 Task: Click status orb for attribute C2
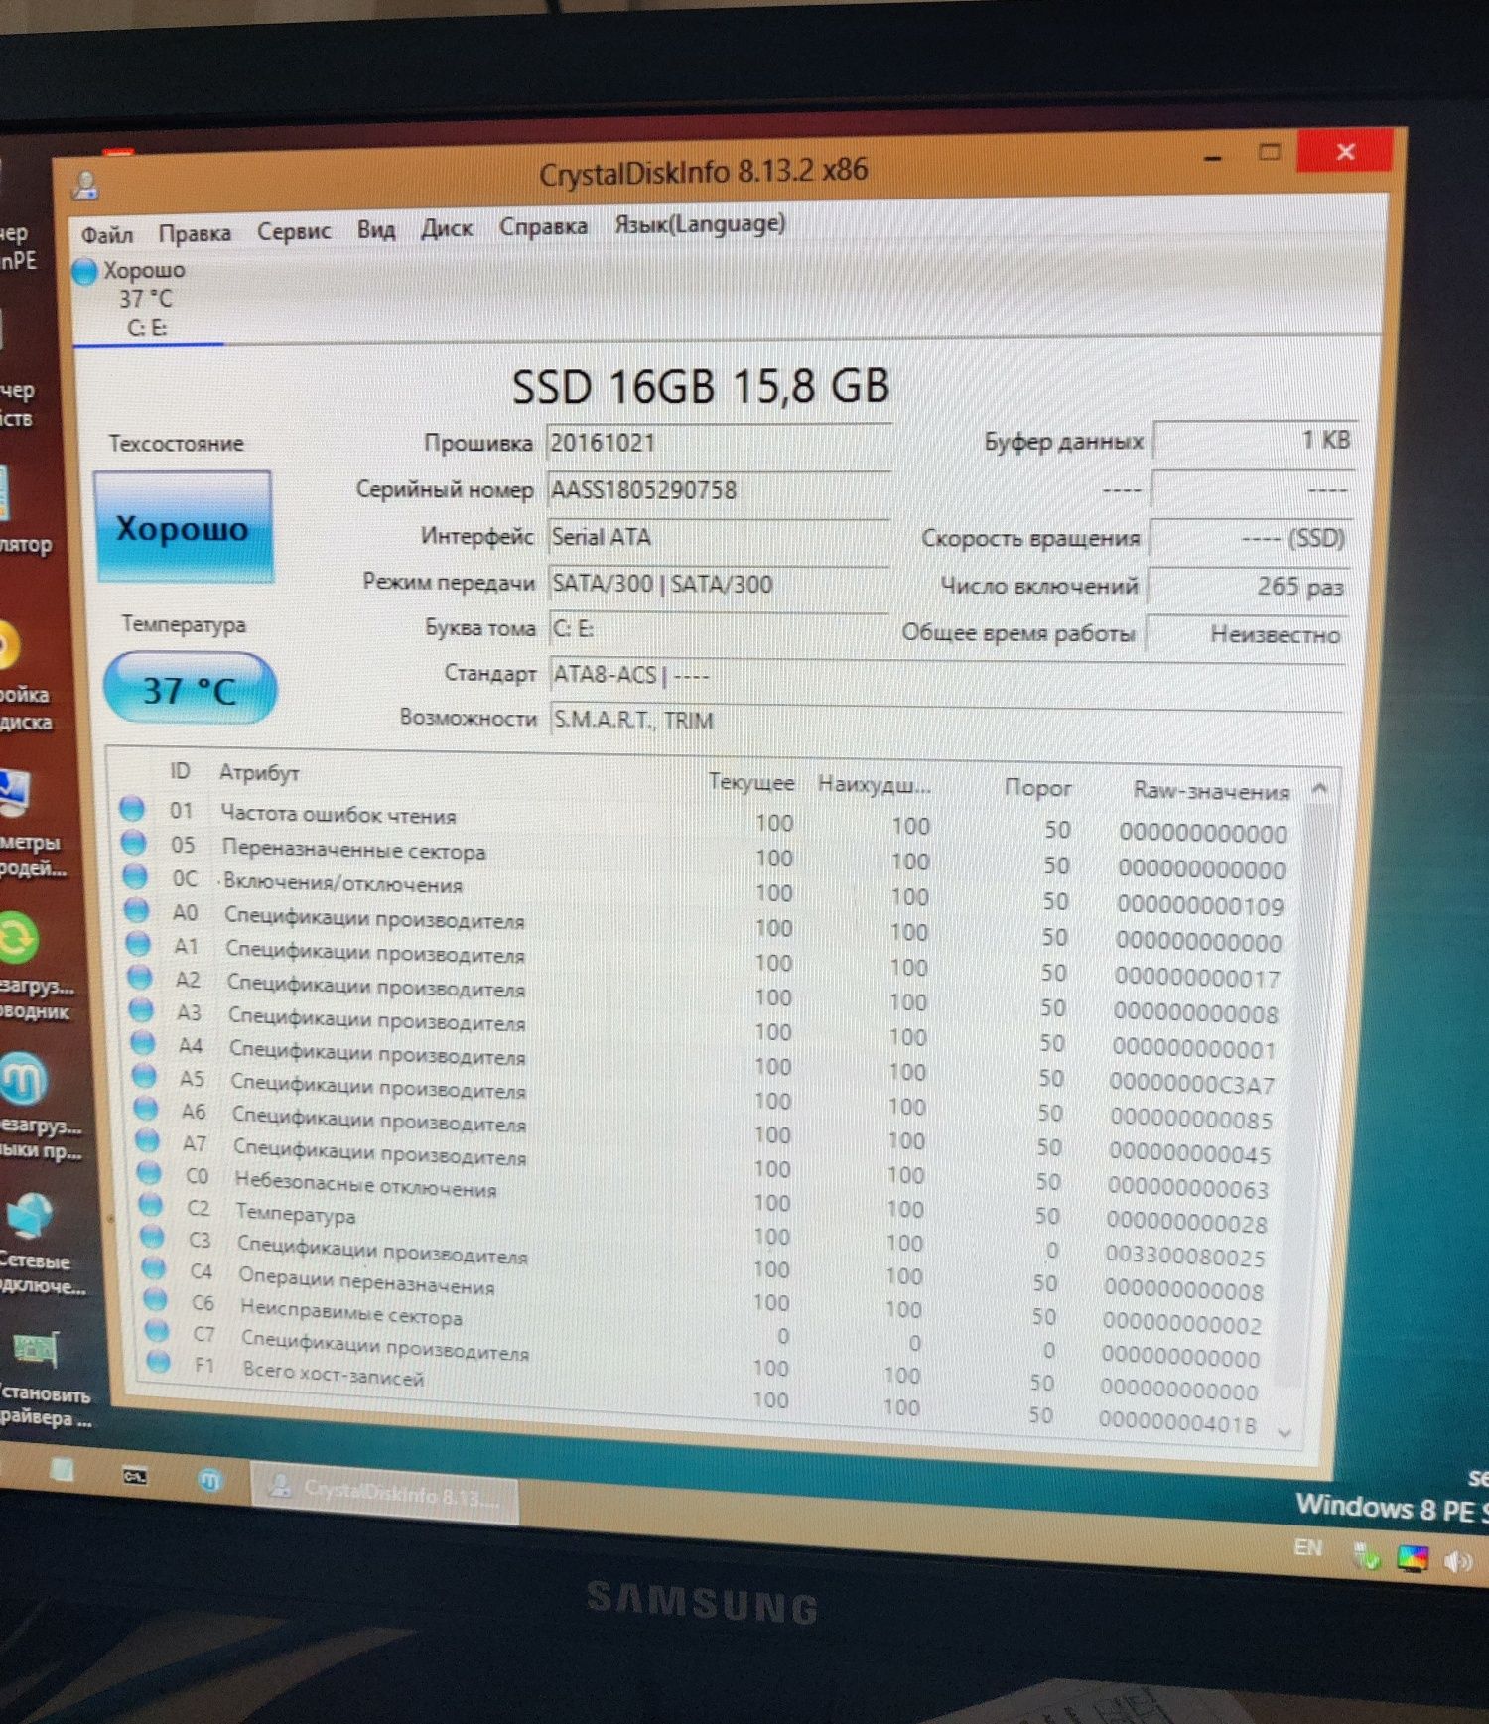click(x=151, y=1205)
